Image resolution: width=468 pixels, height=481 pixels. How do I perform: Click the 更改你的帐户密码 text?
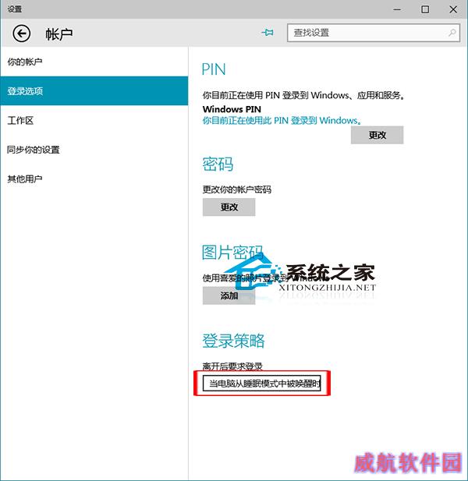237,189
